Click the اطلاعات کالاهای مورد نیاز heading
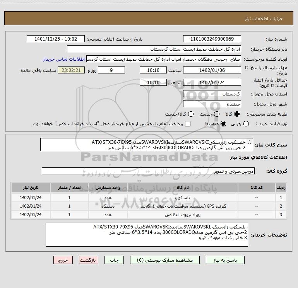 (x=258, y=157)
